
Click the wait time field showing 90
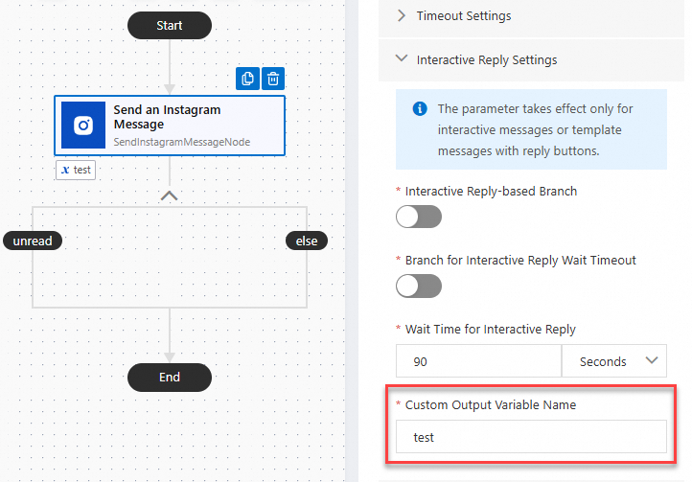(x=478, y=361)
